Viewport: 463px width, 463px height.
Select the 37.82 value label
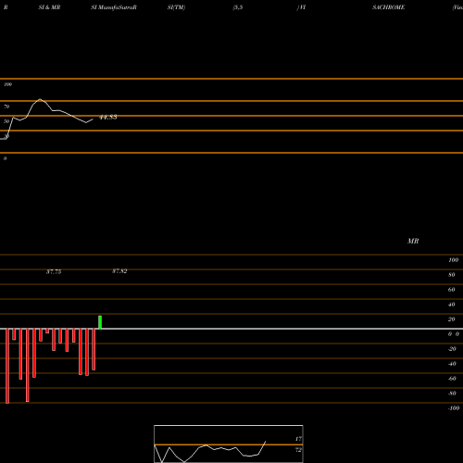click(119, 271)
